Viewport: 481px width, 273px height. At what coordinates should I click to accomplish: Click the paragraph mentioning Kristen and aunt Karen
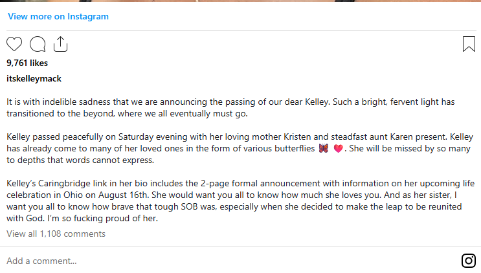240,148
